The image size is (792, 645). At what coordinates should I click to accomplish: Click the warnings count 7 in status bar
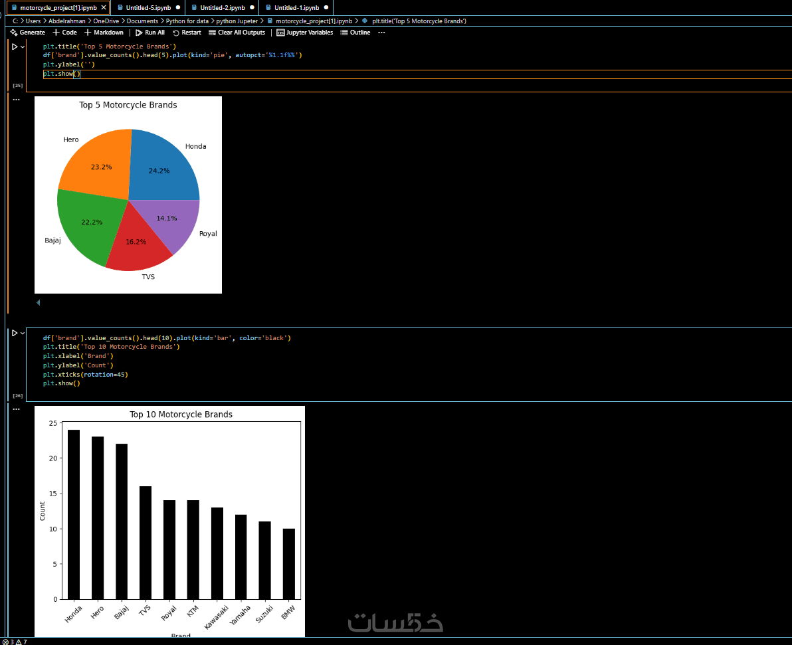point(22,642)
